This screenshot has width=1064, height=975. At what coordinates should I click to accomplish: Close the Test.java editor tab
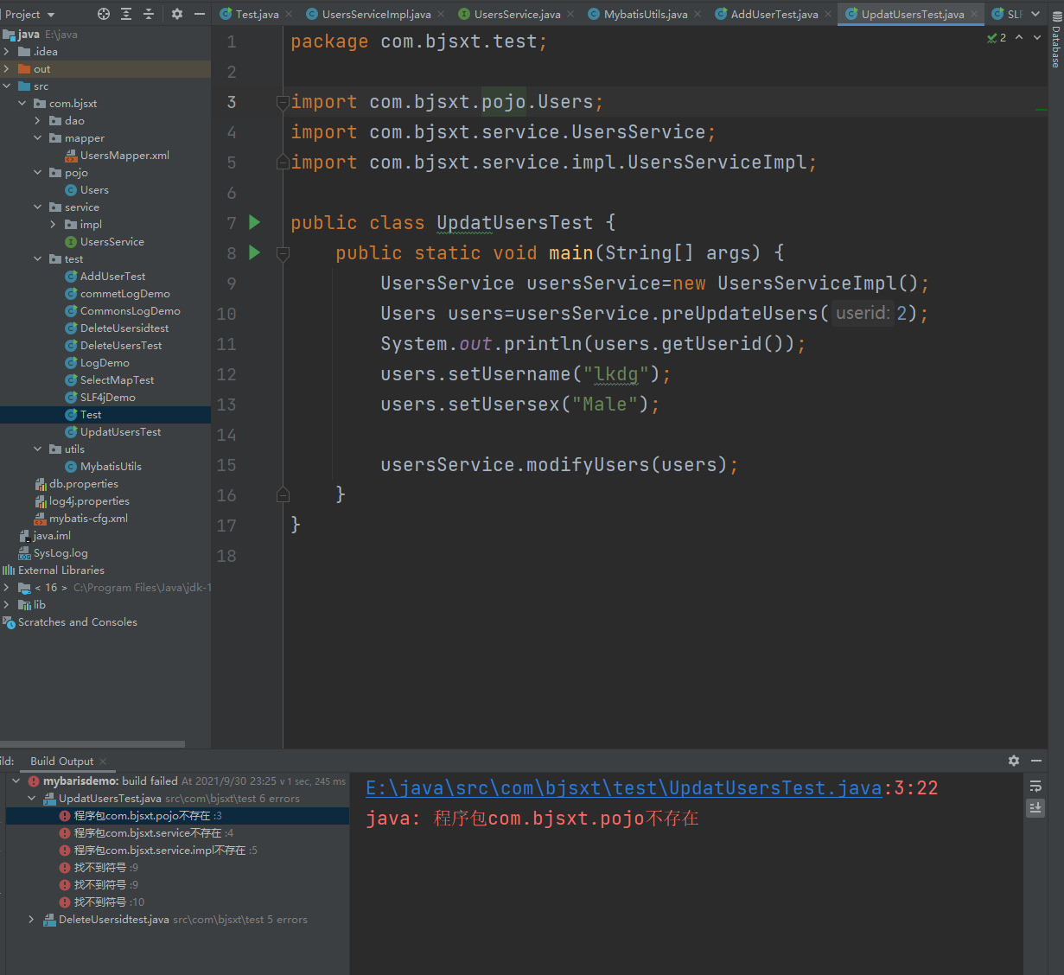tap(289, 14)
